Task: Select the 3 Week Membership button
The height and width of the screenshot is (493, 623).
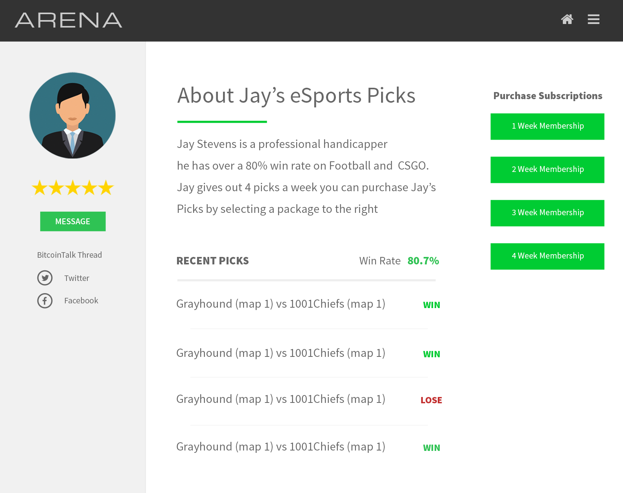Action: (x=547, y=213)
